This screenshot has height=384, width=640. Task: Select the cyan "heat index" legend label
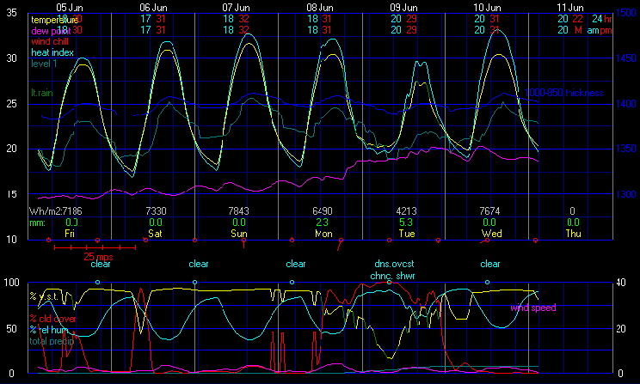point(52,52)
